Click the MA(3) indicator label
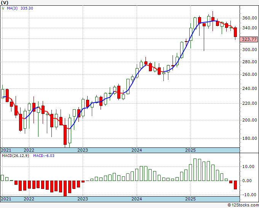 pyautogui.click(x=12, y=8)
